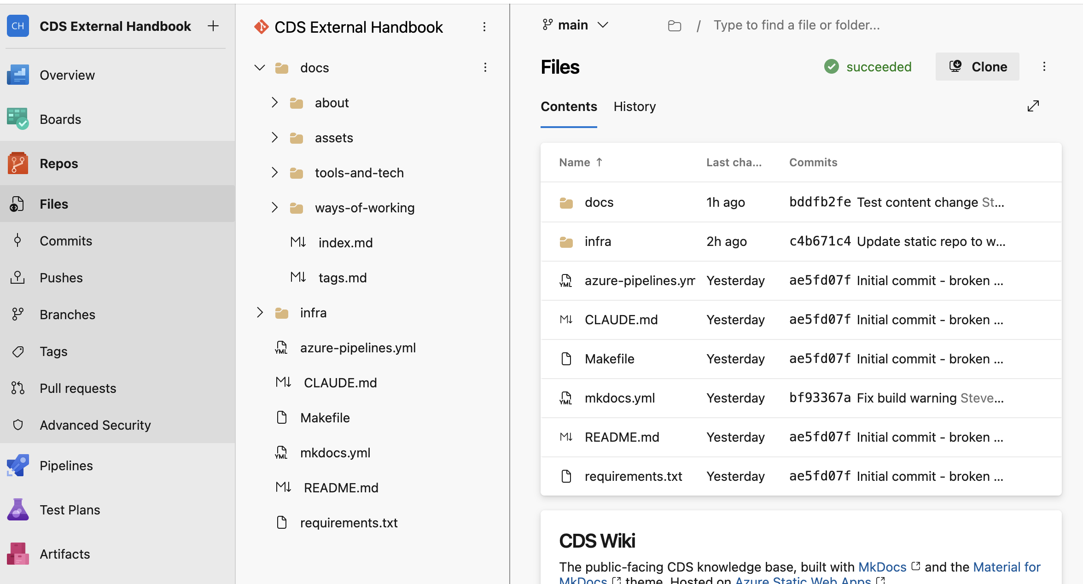Click the full-screen expand arrows icon
The height and width of the screenshot is (584, 1083).
[1033, 106]
